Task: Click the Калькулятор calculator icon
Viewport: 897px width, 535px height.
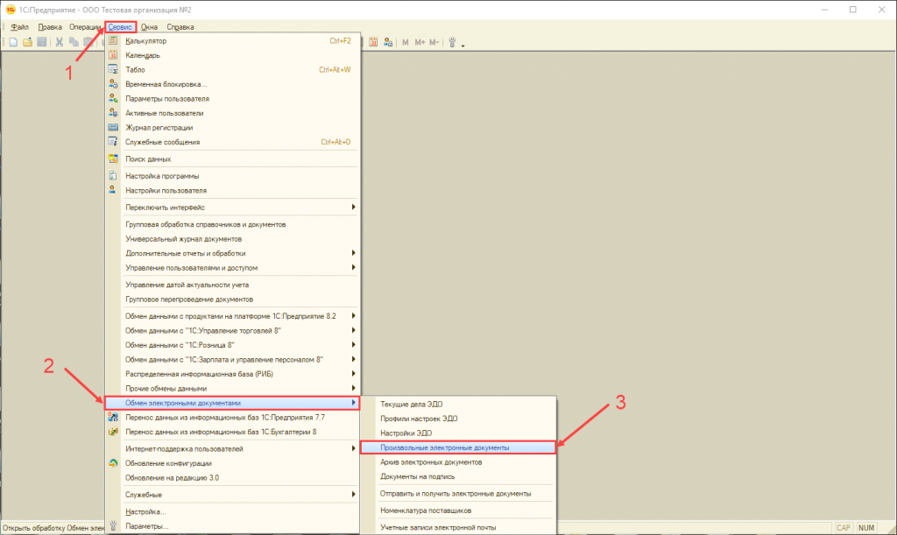Action: click(113, 40)
